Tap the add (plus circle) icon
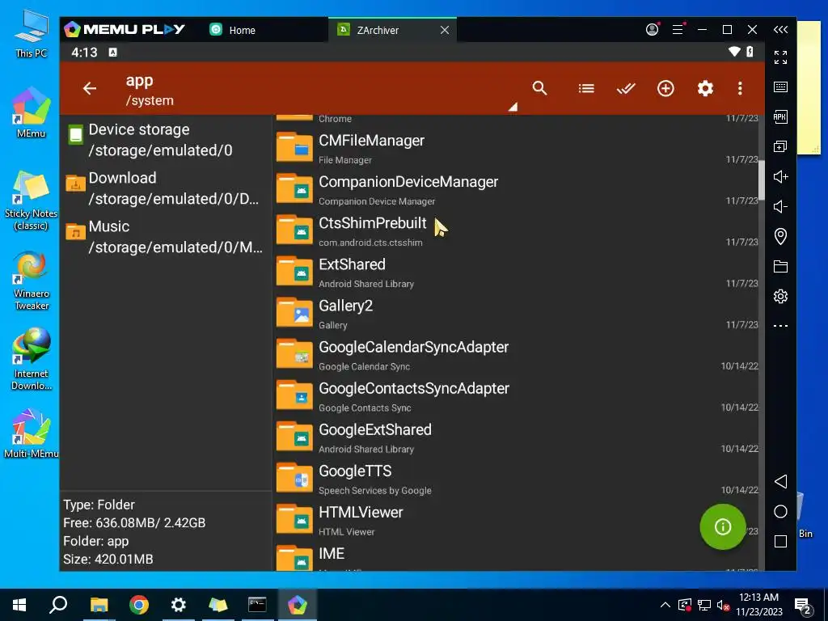The height and width of the screenshot is (621, 828). [665, 88]
